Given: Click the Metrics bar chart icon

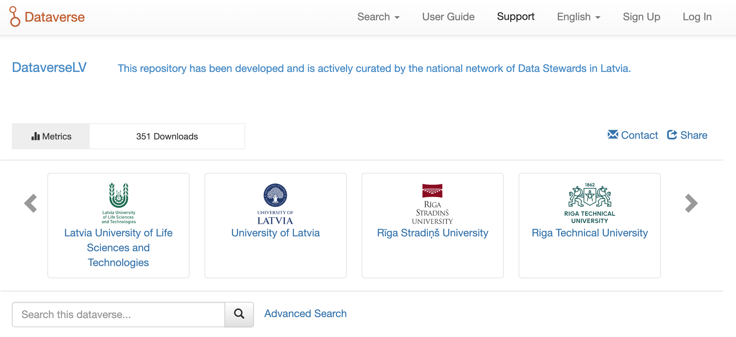Looking at the screenshot, I should click(x=36, y=136).
